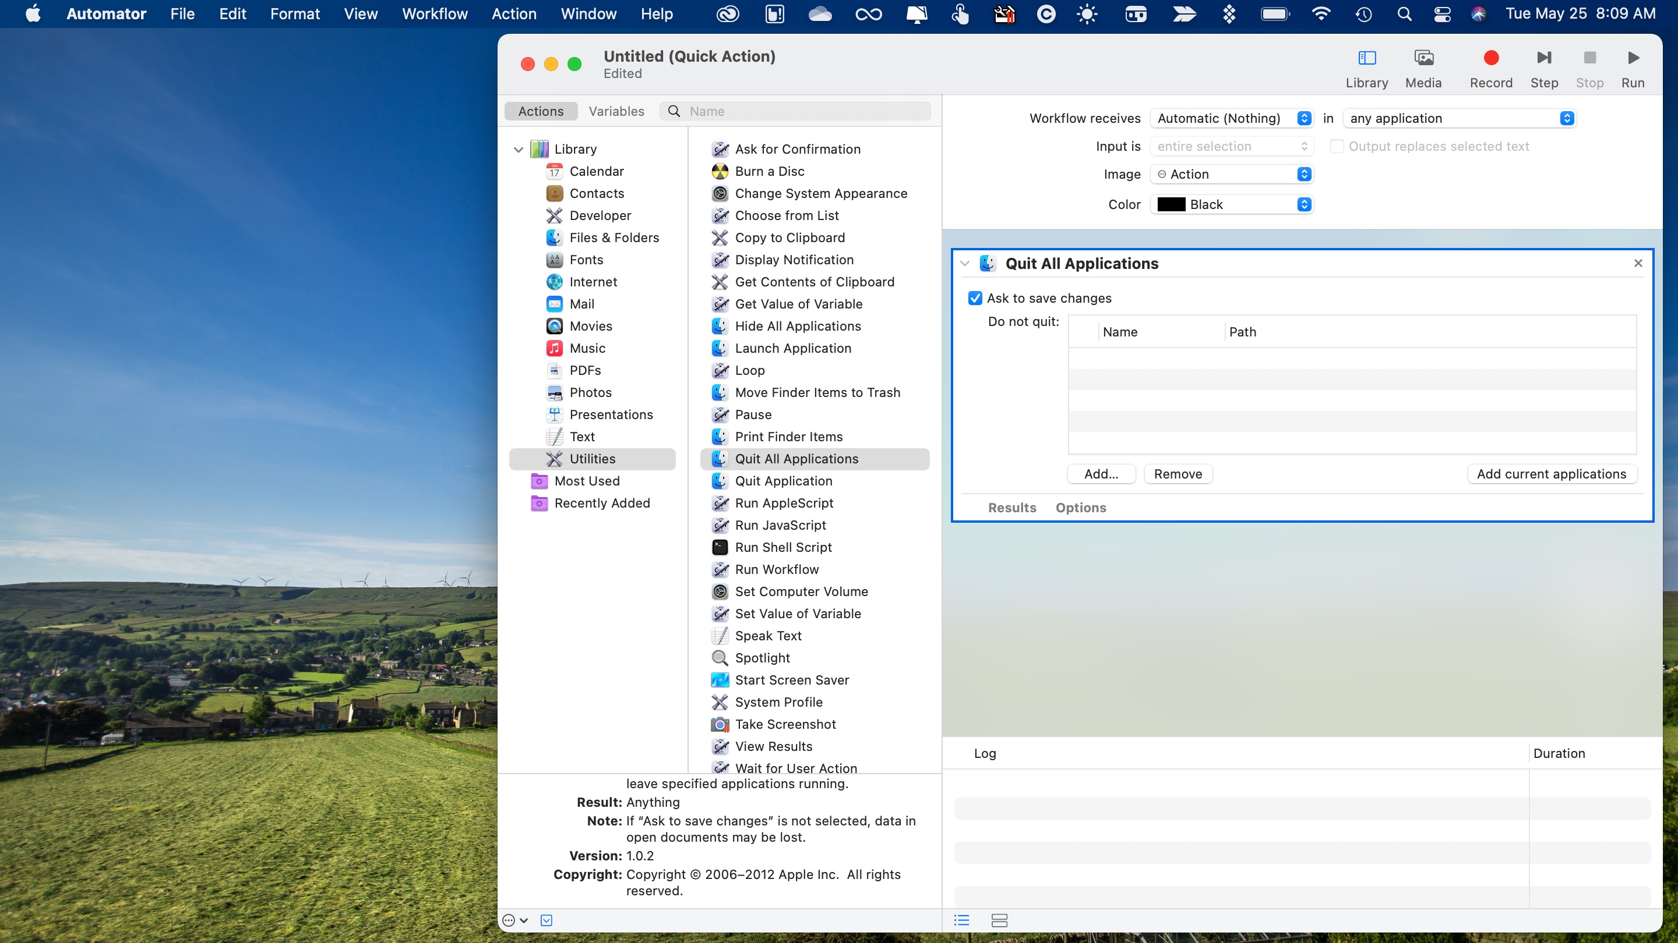Click the Stop toolbar icon

1589,59
